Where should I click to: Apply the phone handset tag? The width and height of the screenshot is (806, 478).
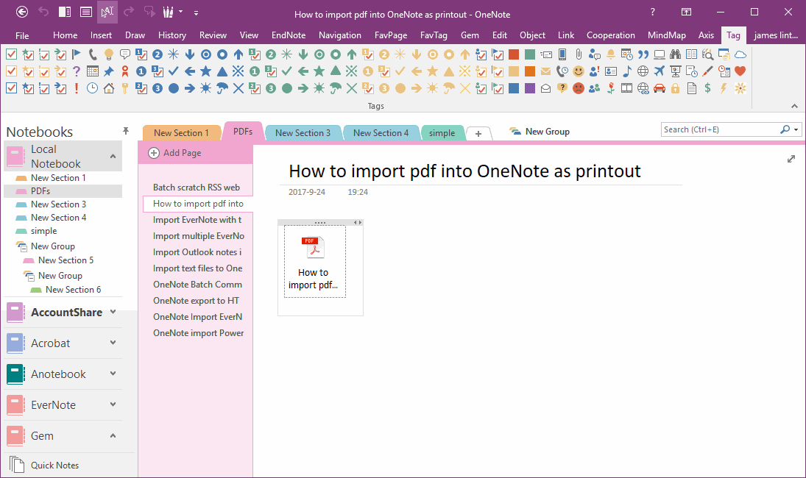[x=93, y=54]
